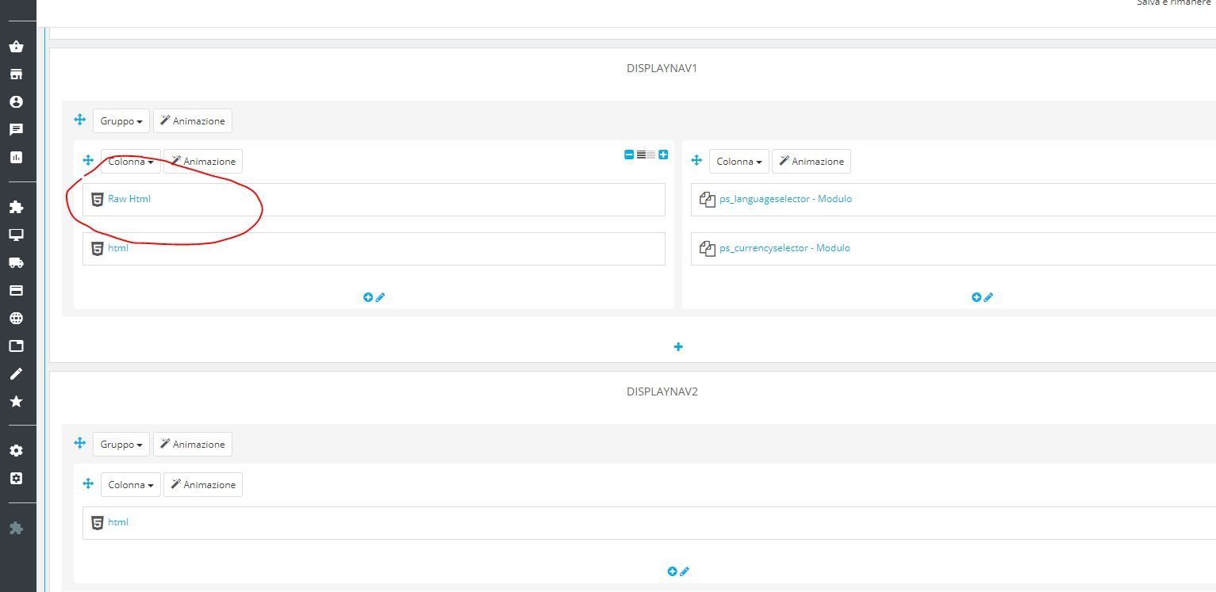Open the Shipping truck icon in the sidebar
The image size is (1216, 592).
tap(16, 263)
